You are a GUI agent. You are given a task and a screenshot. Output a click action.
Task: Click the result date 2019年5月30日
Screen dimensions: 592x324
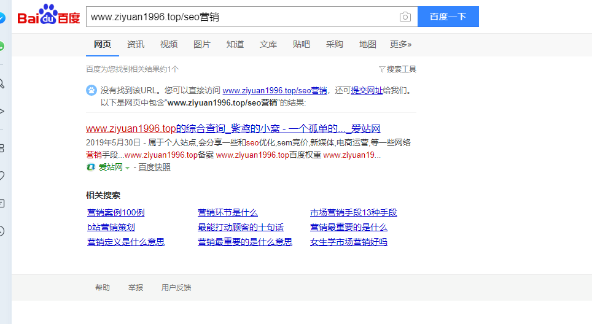point(113,142)
